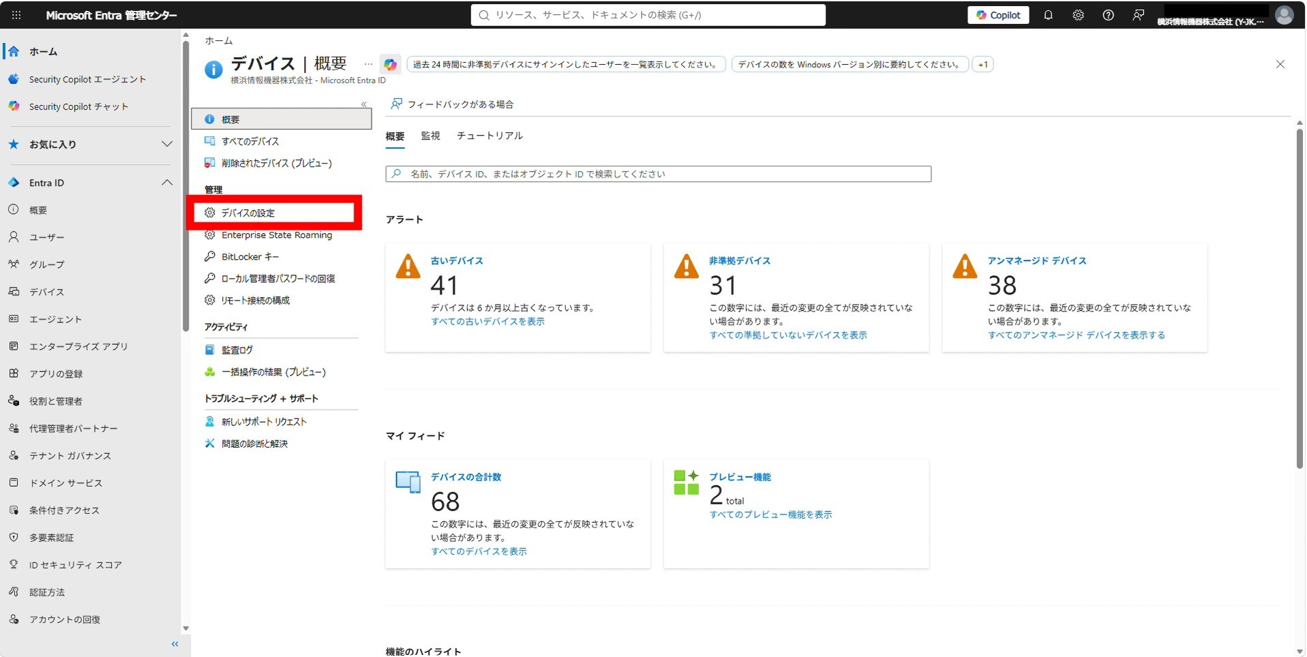Viewport: 1307px width, 657px height.
Task: Open 概要 under Entra ID in sidebar
Action: [38, 210]
